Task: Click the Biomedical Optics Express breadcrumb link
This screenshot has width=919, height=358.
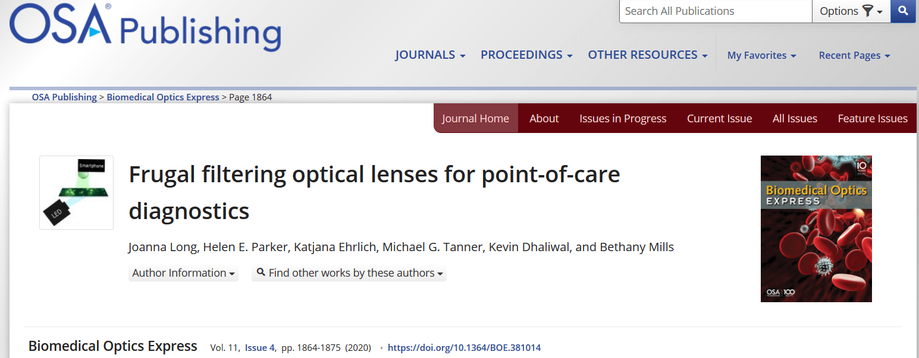Action: (163, 97)
